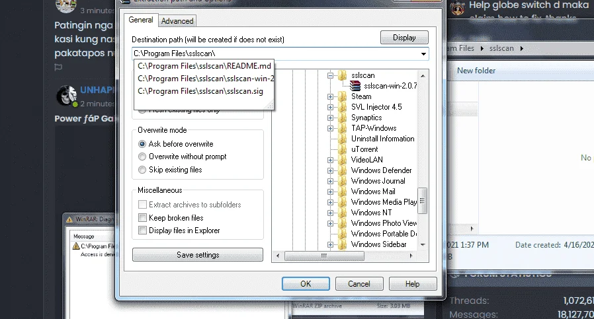Image resolution: width=594 pixels, height=319 pixels.
Task: Select Uninstall Information tree label
Action: [x=382, y=139]
